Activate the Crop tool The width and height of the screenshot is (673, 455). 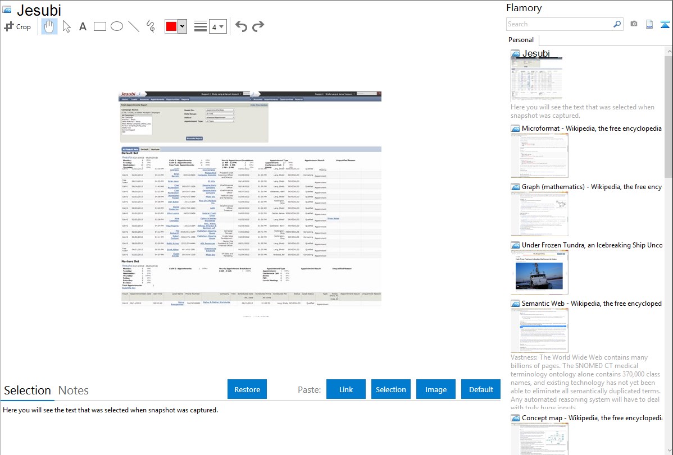coord(17,26)
